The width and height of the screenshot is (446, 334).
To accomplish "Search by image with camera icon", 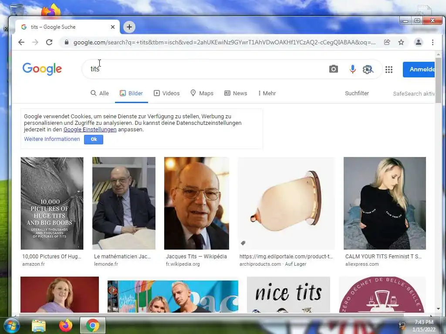I will pyautogui.click(x=334, y=69).
